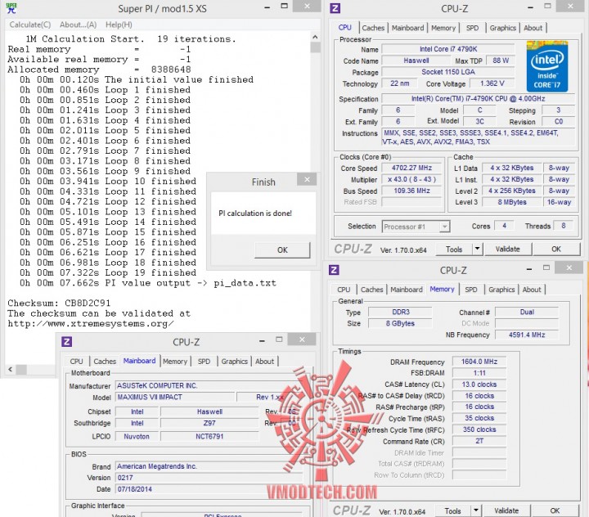The image size is (589, 517).
Task: Open the Help(H) menu in Super PI
Action: (x=119, y=25)
